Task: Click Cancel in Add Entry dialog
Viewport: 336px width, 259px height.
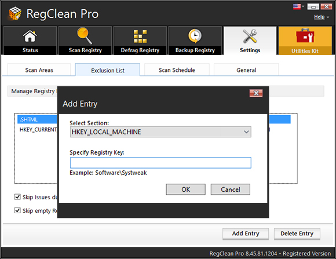Action: pyautogui.click(x=231, y=189)
